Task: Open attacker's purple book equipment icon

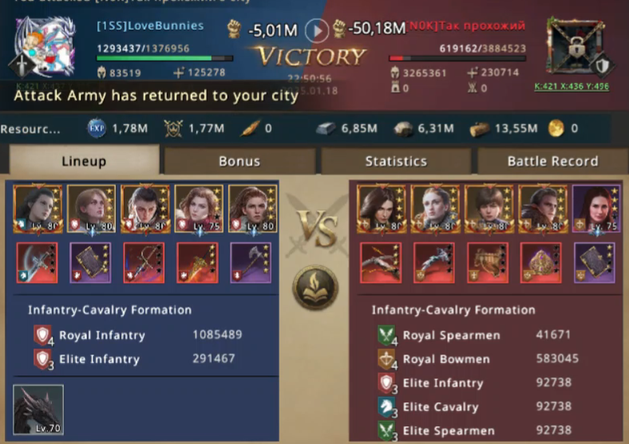Action: (91, 263)
